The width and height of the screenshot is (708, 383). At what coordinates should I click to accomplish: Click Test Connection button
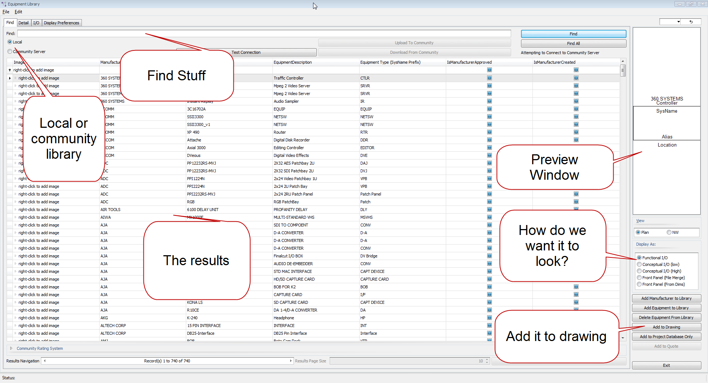246,52
